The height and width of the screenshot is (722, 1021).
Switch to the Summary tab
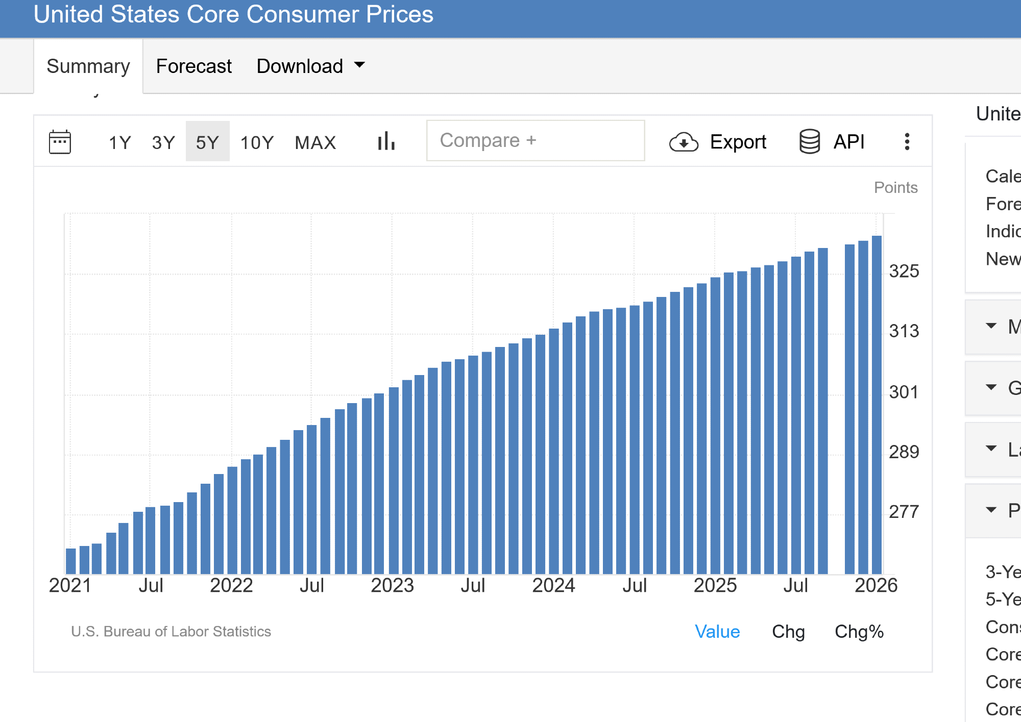(88, 66)
